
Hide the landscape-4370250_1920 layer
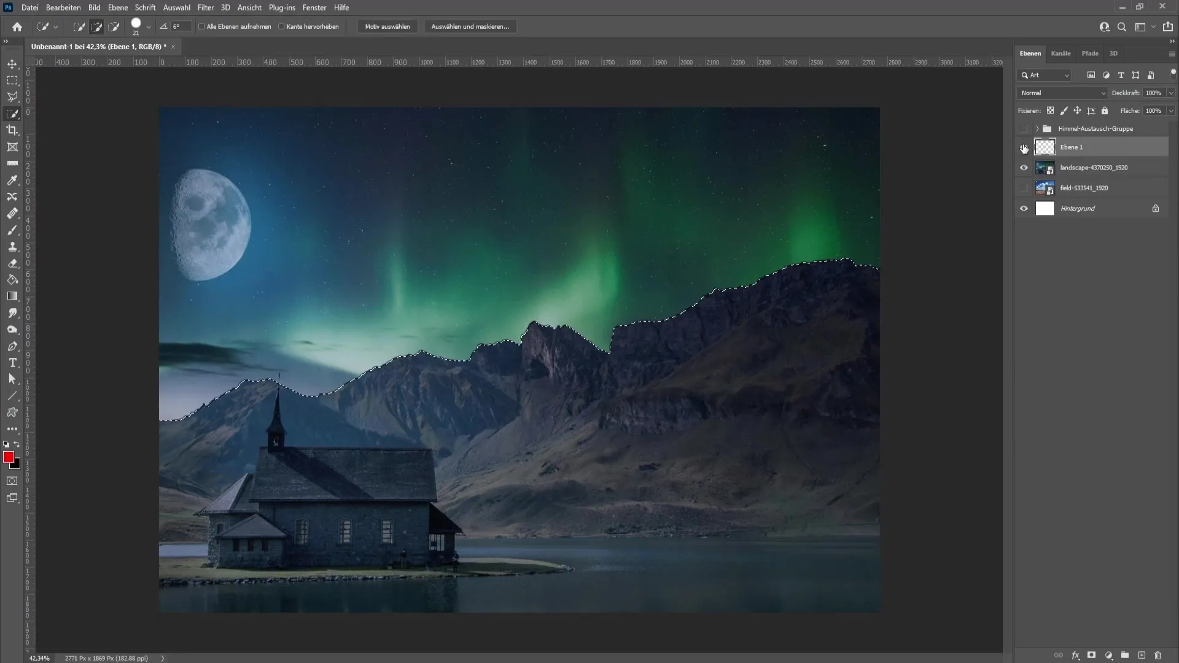tap(1024, 168)
